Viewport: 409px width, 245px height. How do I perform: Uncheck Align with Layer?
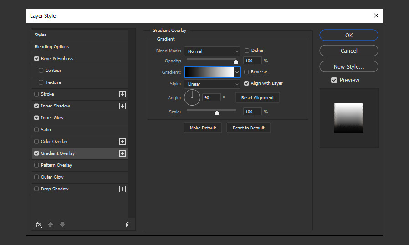[246, 83]
